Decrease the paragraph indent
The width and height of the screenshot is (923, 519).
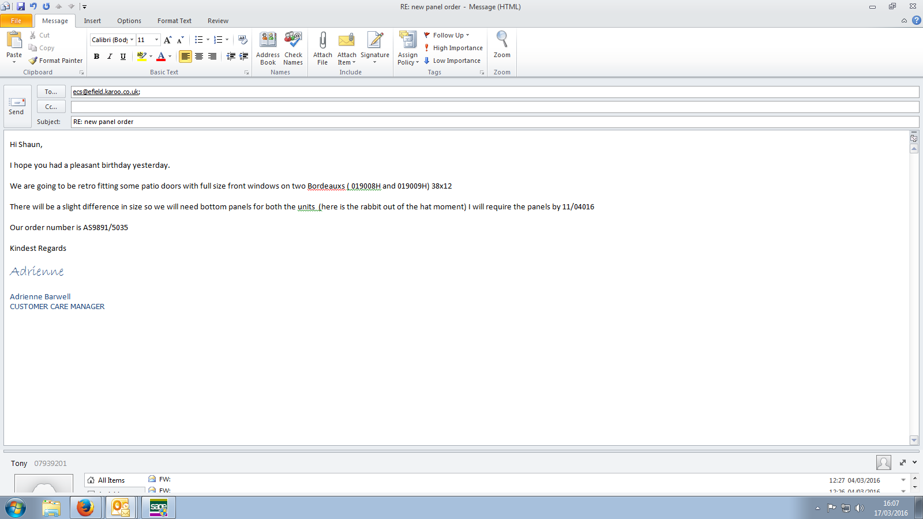pos(231,56)
